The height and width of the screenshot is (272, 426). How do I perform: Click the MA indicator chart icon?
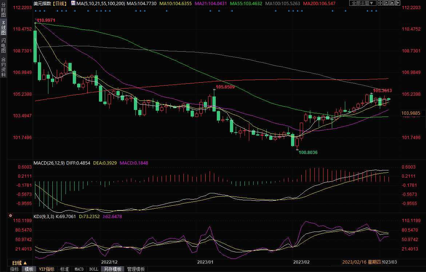[73, 3]
